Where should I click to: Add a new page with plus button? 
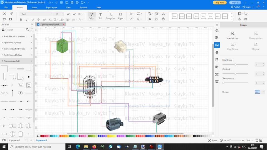point(31,140)
